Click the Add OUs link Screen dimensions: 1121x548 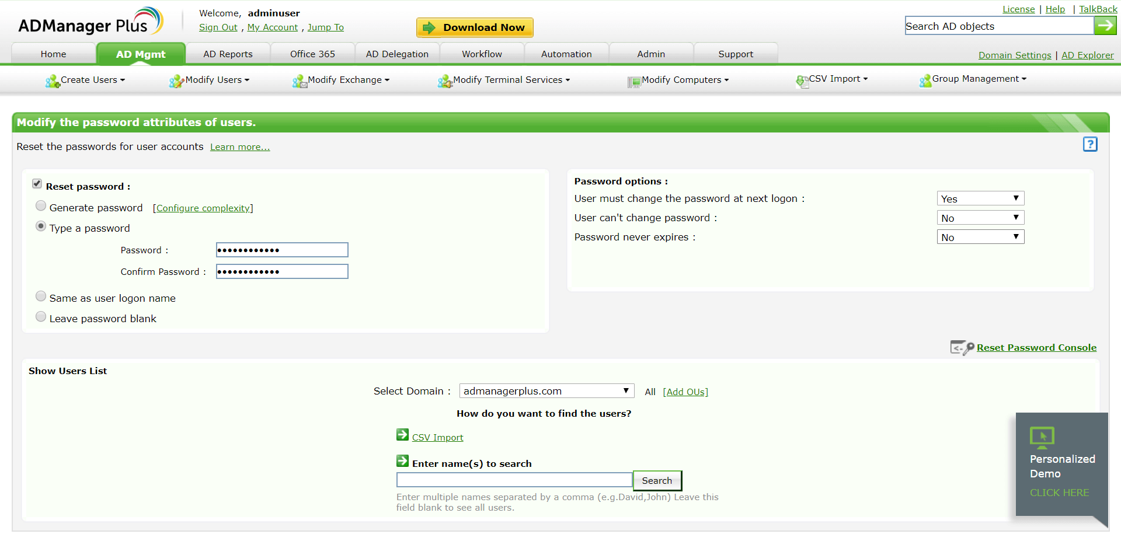coord(685,392)
